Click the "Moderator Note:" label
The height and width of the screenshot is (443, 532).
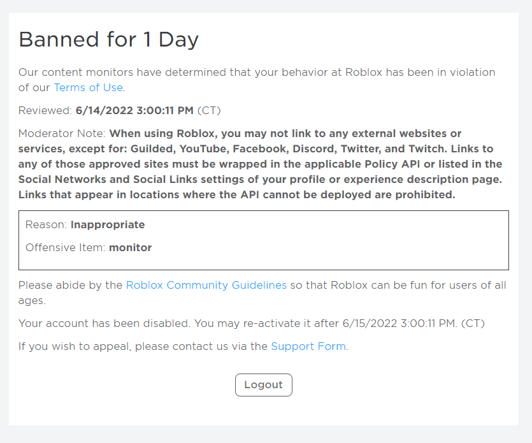62,134
